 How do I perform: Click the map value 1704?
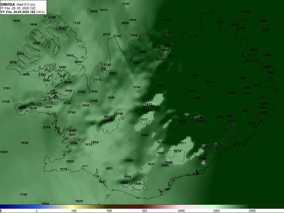(x=137, y=87)
